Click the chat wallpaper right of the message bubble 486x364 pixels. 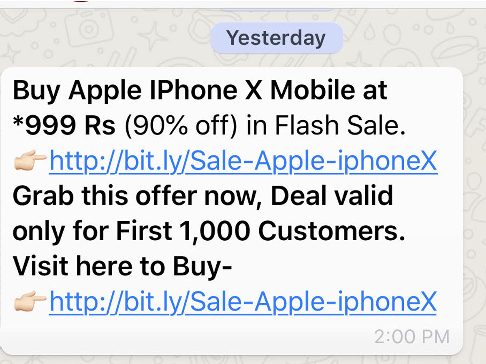(x=474, y=202)
